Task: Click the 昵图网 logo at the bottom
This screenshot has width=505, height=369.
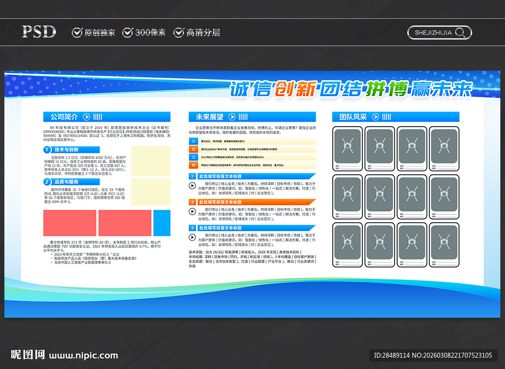Action: point(28,355)
